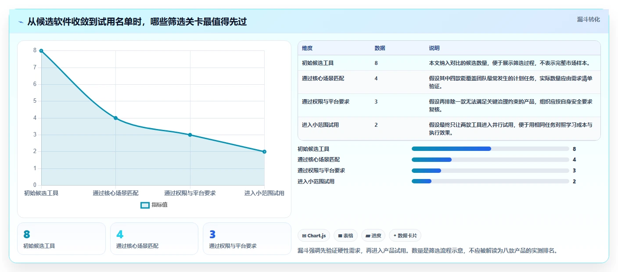Select the Chart.js chip
Screen dimensions: 618x272
pyautogui.click(x=314, y=236)
